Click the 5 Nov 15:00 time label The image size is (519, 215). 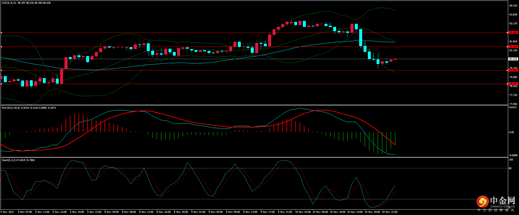point(60,212)
